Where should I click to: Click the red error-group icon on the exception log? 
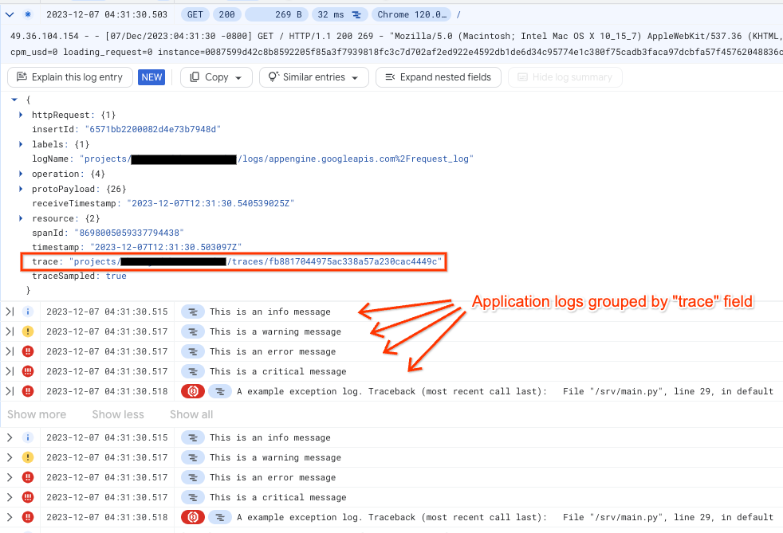[x=191, y=391]
